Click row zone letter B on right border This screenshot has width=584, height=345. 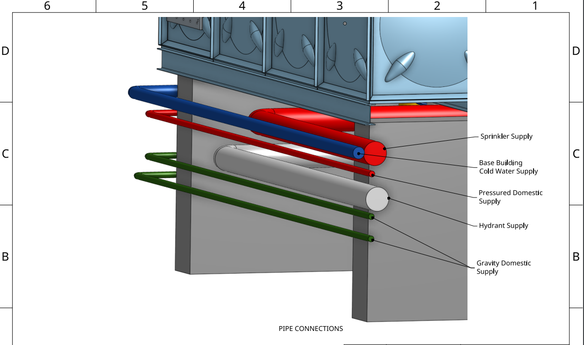tap(576, 257)
